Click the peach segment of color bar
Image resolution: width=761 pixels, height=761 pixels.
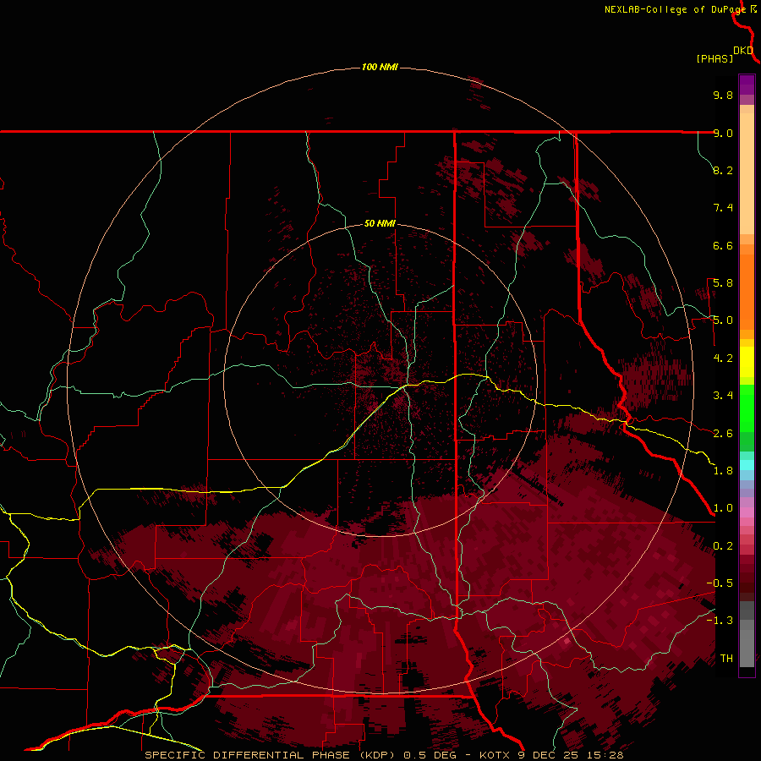(747, 173)
